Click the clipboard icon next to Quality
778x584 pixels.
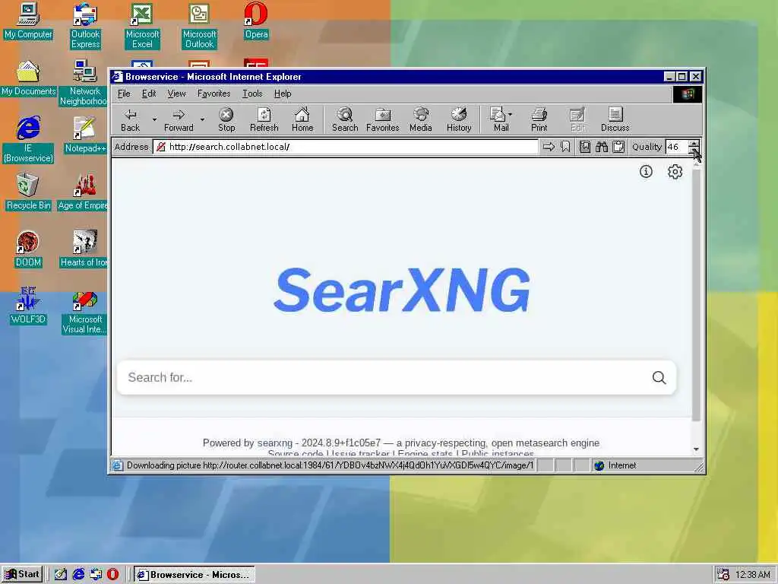[x=618, y=147]
